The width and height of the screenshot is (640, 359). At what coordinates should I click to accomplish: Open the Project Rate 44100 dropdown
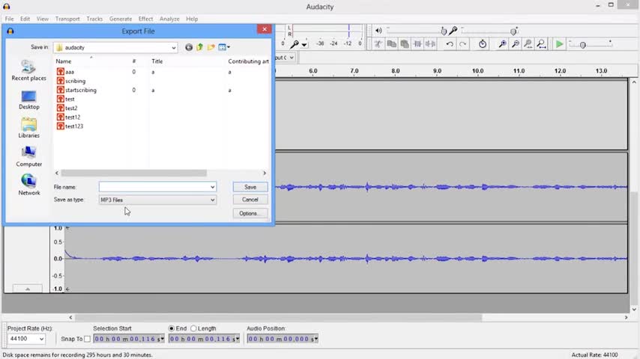(26, 339)
